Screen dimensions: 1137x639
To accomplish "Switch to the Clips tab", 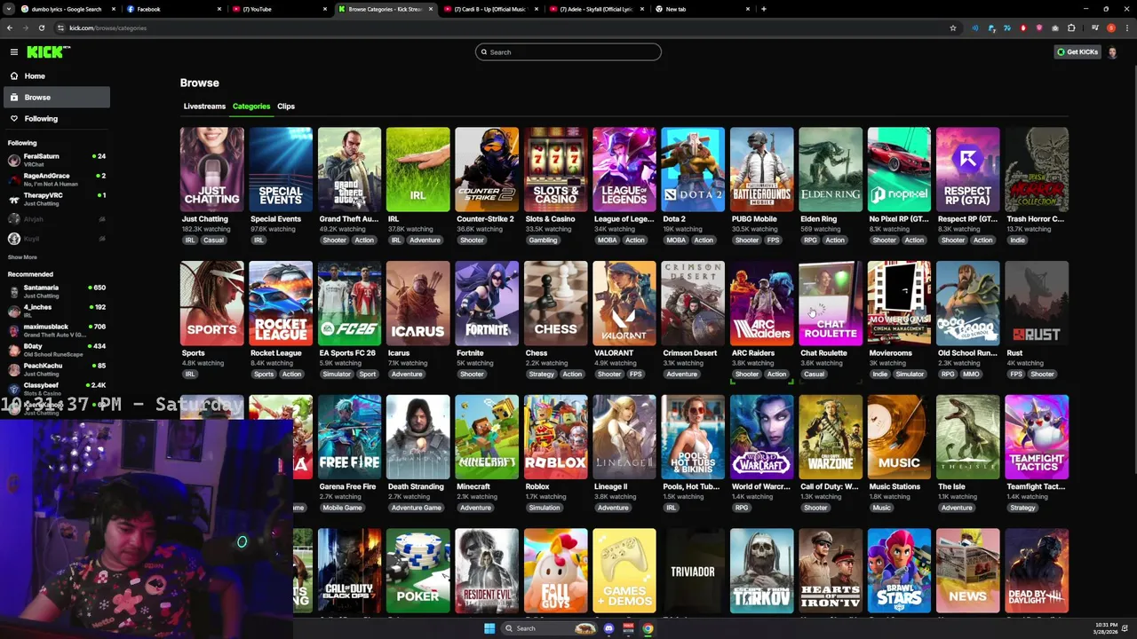I will coord(286,106).
